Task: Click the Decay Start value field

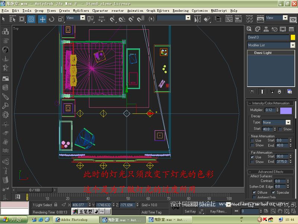Action: click(267, 129)
